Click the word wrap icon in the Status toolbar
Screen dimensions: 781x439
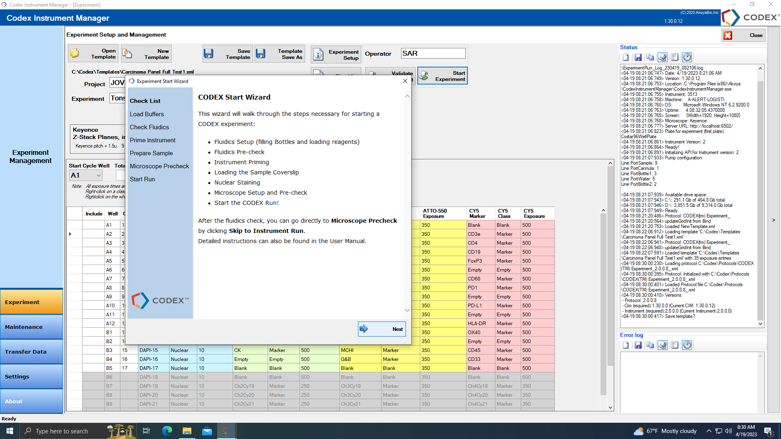[x=674, y=57]
